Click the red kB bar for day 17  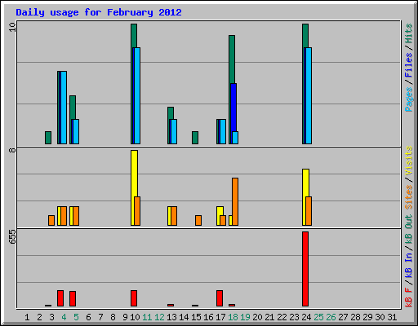[220, 298]
